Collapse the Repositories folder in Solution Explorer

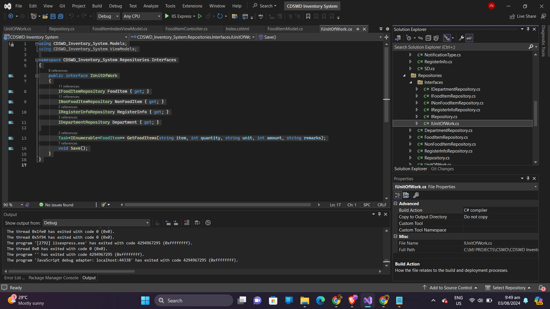click(404, 76)
